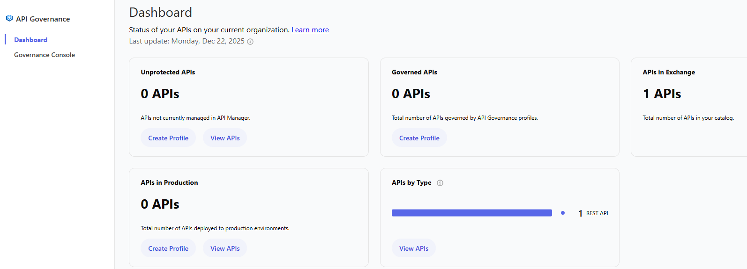View APIs in the APIs in Production card
Viewport: 747px width, 269px height.
(225, 248)
